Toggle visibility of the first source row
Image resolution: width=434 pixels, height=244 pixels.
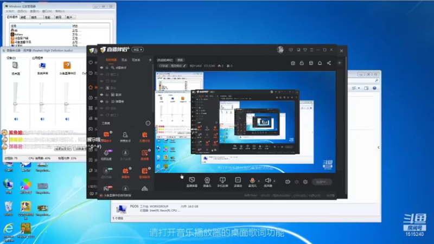101,67
